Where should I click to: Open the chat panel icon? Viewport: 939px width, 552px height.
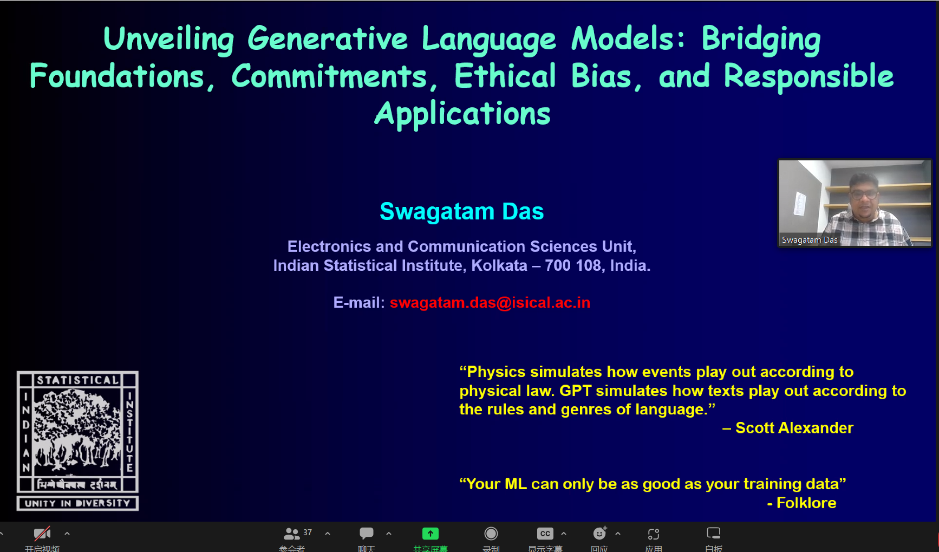point(367,534)
